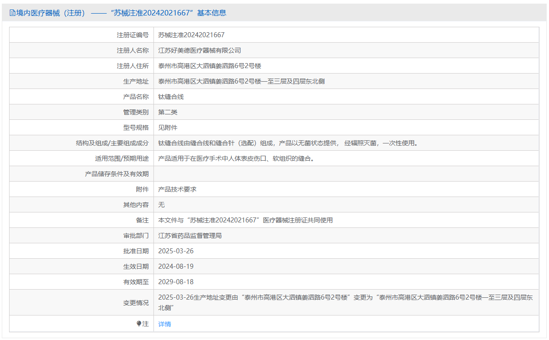
Task: Select production address ending 四层东北侧
Action: (241, 81)
